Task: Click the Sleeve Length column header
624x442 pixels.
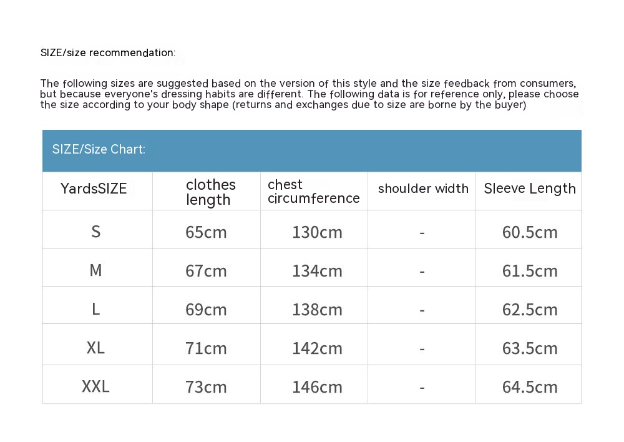Action: point(529,189)
